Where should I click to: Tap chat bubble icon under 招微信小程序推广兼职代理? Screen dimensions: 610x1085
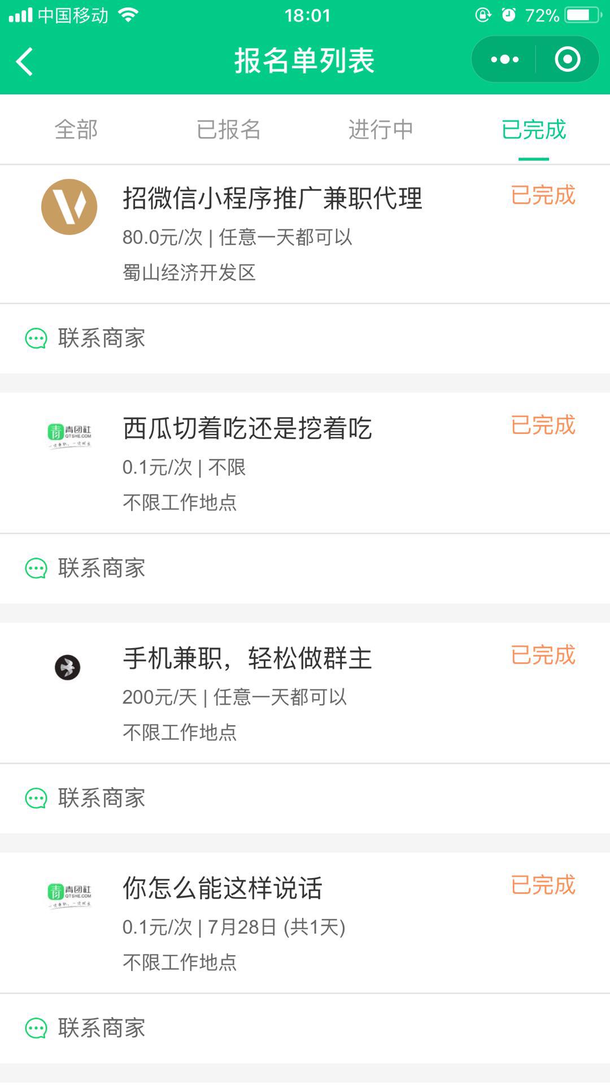click(x=36, y=338)
